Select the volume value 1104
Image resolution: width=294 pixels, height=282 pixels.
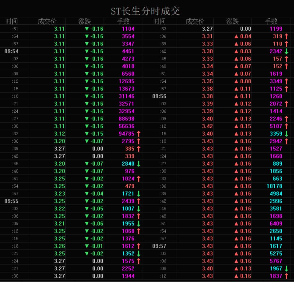coord(128,29)
